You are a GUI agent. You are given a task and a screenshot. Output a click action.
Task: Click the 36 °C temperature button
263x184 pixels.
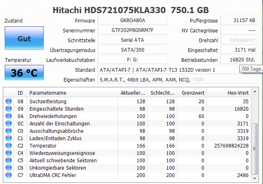click(24, 73)
